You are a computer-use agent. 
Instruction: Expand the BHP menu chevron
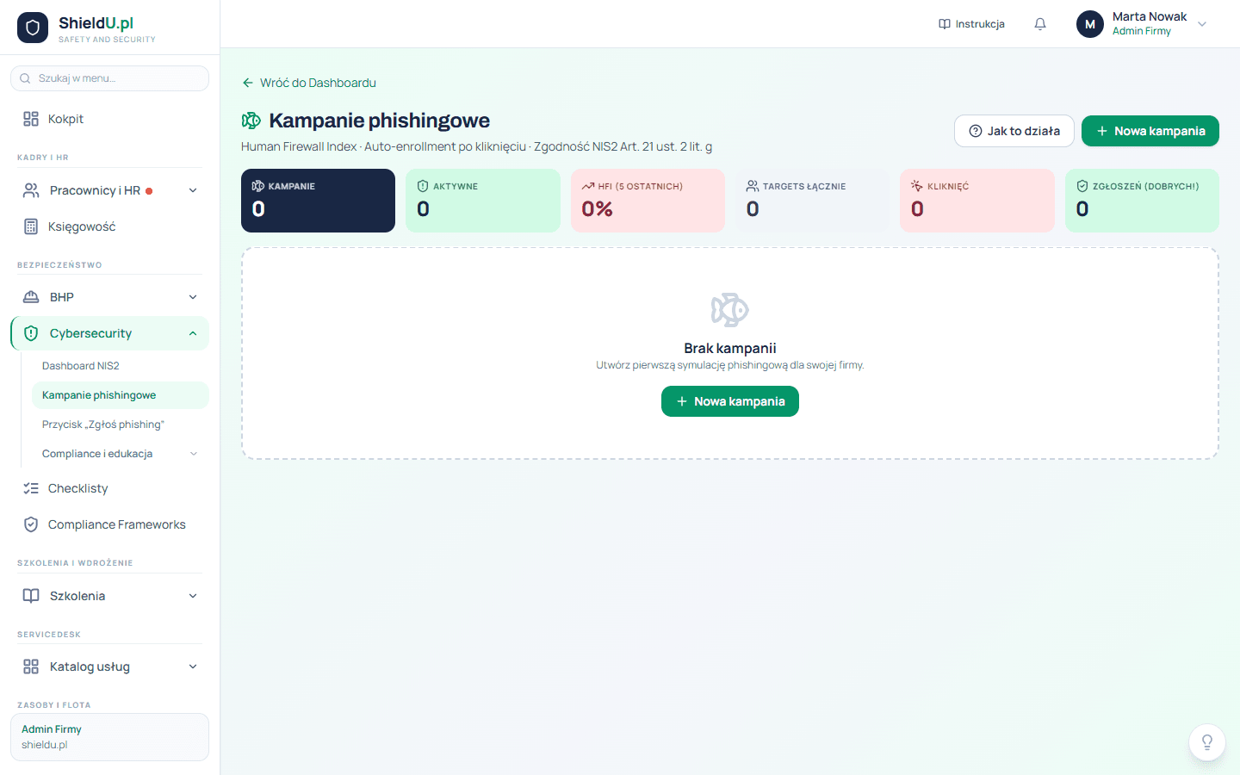pos(193,297)
